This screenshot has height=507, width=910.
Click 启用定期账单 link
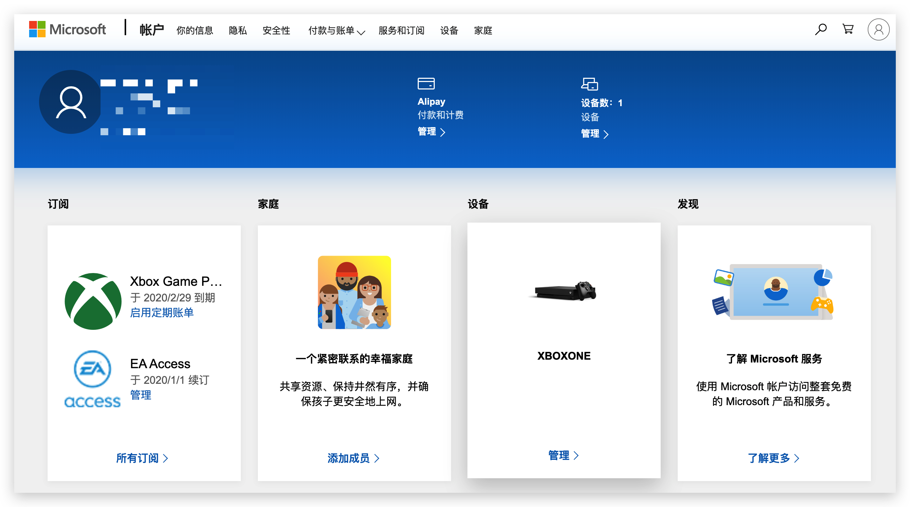click(x=162, y=313)
